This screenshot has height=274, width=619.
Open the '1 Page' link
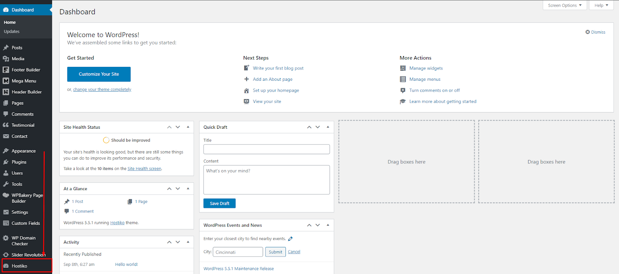[141, 202]
